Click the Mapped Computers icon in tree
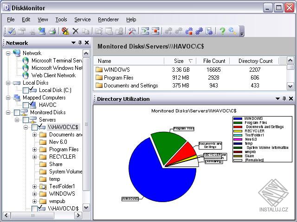This screenshot has width=297, height=222. pos(17,98)
